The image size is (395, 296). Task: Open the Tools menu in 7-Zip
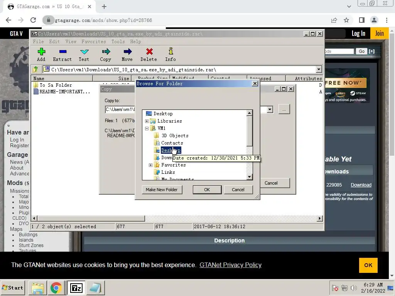(118, 42)
